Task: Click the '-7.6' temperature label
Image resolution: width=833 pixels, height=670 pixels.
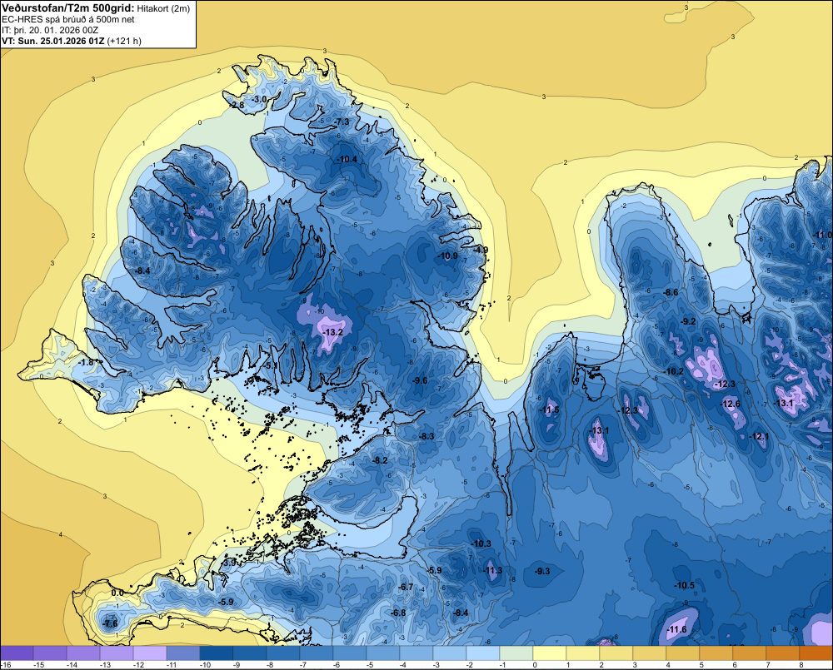Action: pyautogui.click(x=110, y=624)
